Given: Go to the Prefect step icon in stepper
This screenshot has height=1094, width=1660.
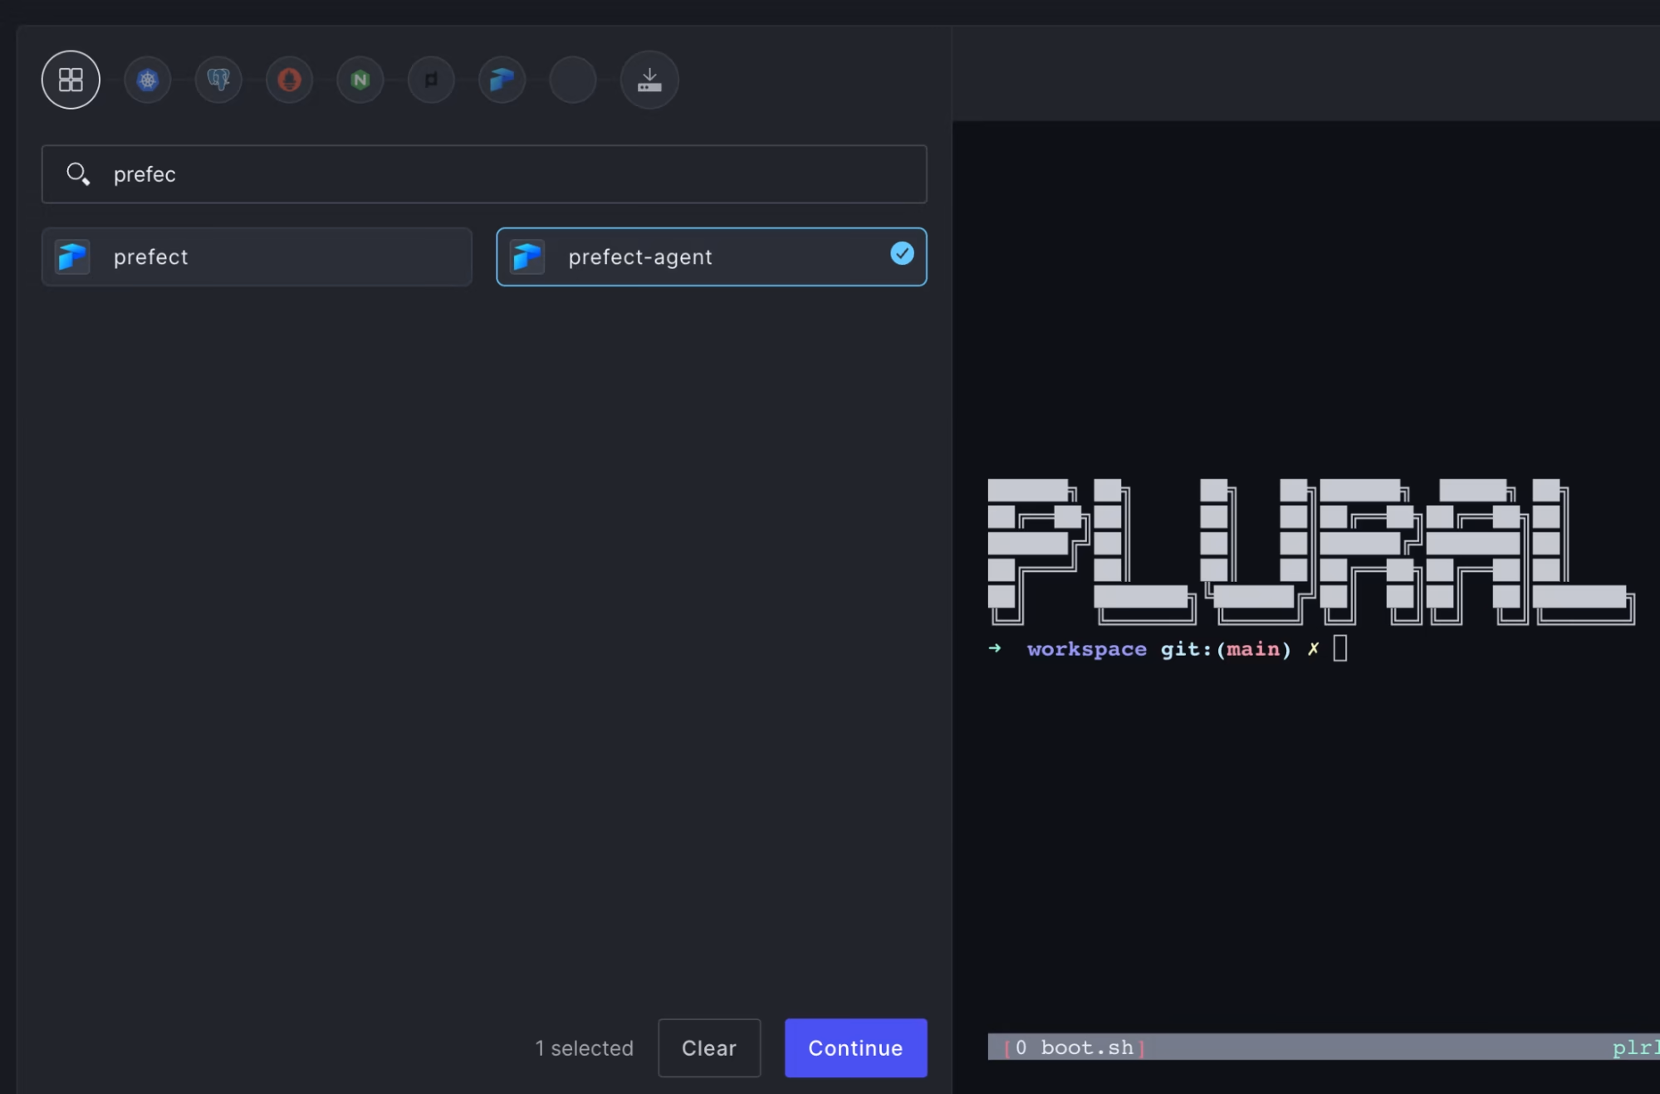Looking at the screenshot, I should coord(502,80).
